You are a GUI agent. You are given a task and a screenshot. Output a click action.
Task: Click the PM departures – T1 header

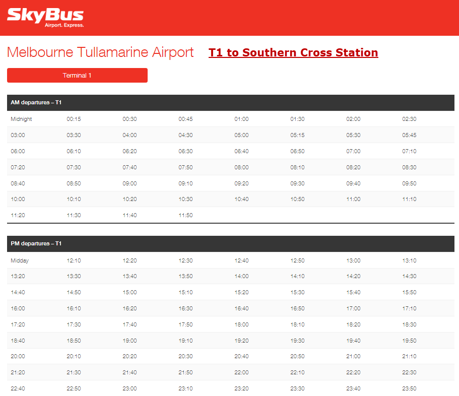pyautogui.click(x=36, y=244)
